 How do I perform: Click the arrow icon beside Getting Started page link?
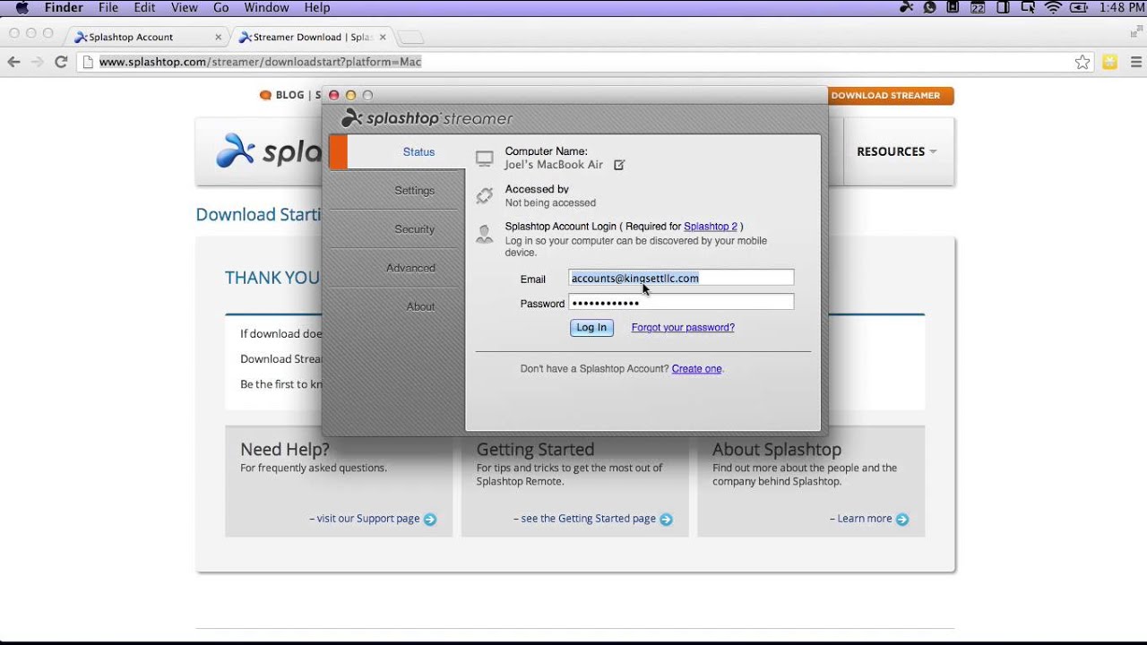pos(666,520)
